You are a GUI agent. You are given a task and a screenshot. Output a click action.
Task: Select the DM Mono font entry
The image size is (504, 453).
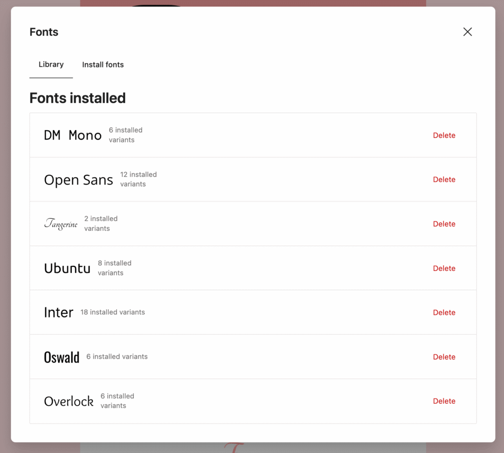(72, 135)
